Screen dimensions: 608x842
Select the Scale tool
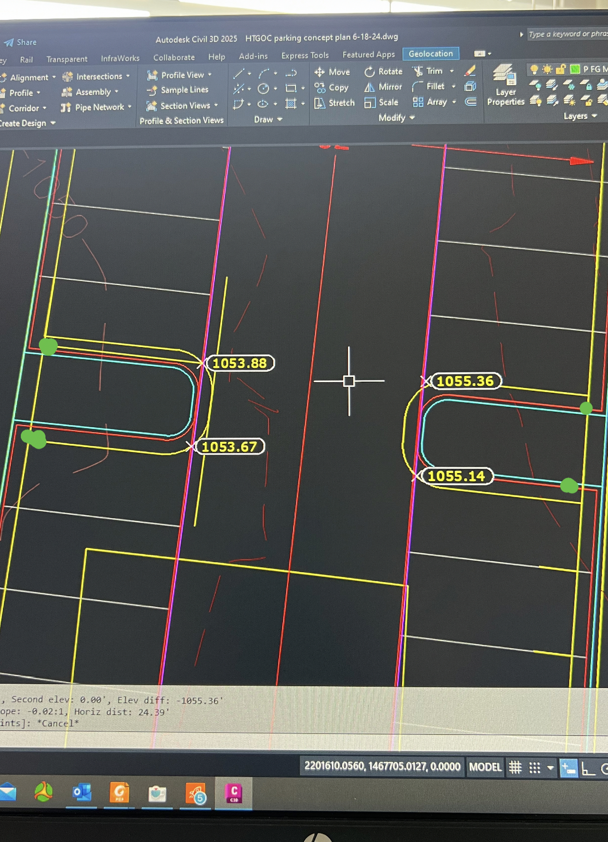click(381, 102)
